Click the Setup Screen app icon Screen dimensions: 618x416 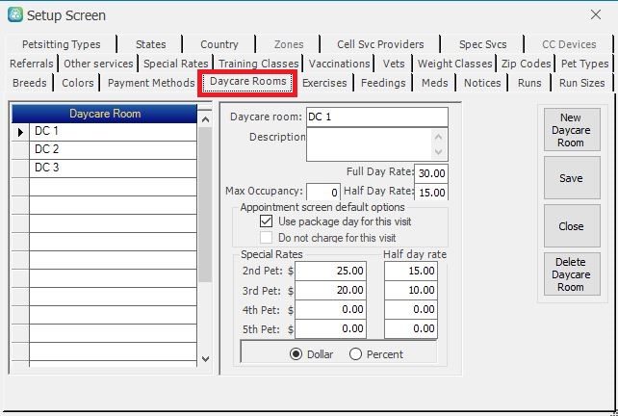(x=13, y=14)
